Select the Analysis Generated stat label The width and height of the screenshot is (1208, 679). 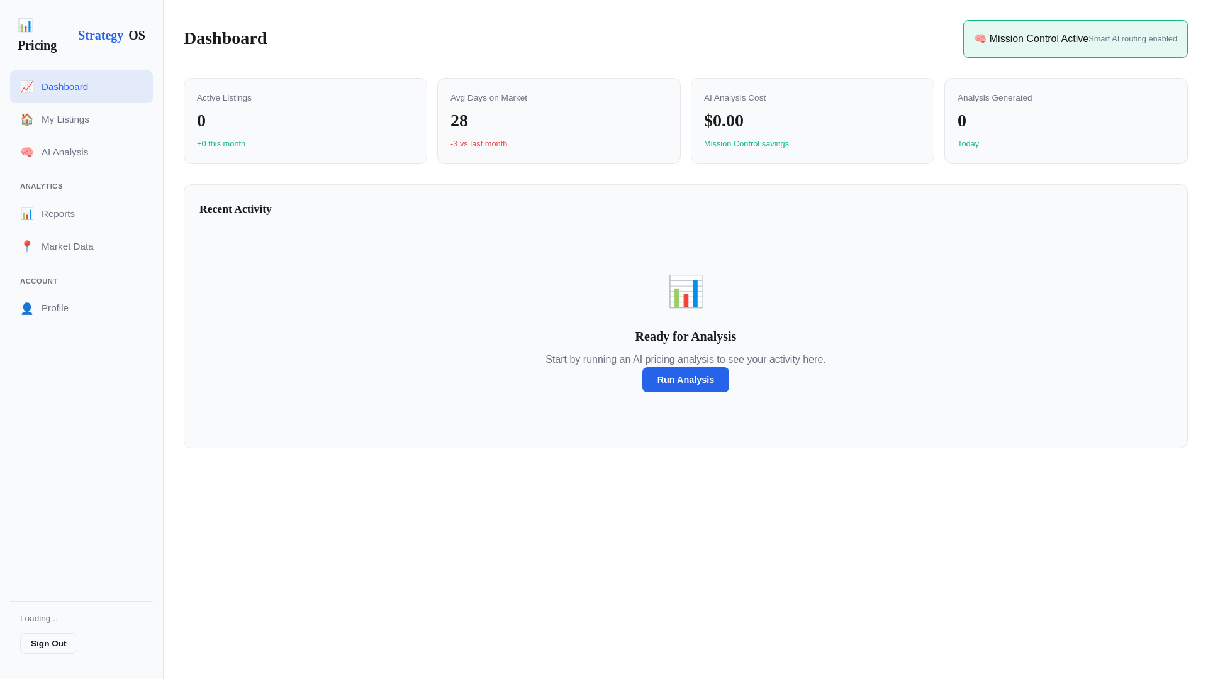995,98
